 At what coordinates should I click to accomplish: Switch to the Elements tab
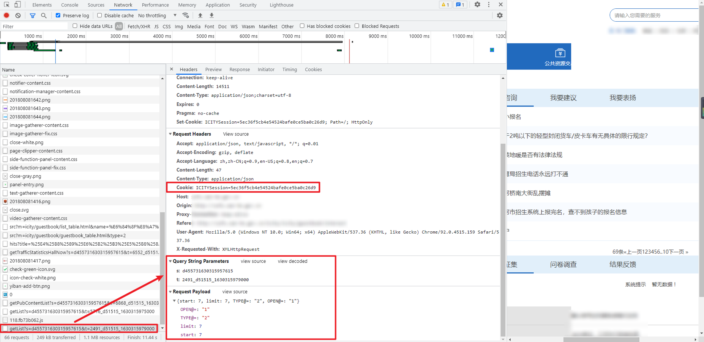coord(42,5)
